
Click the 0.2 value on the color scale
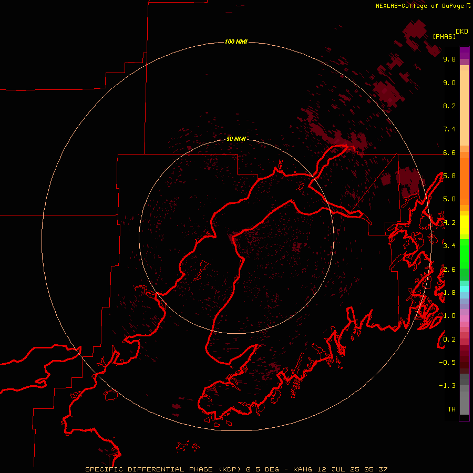[449, 340]
